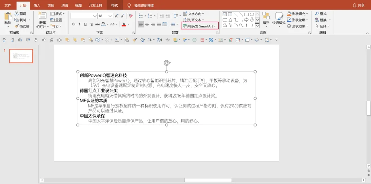Align text right in paragraph group
Viewport: 371px width, 184px height.
tap(153, 24)
